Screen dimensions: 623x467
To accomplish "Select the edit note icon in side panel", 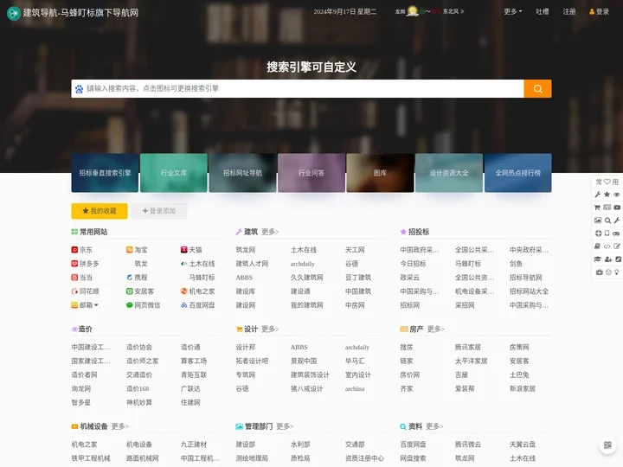I will click(x=617, y=246).
